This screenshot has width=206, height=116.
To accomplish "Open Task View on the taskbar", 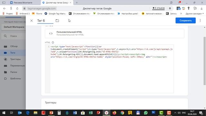I will click(12, 113).
